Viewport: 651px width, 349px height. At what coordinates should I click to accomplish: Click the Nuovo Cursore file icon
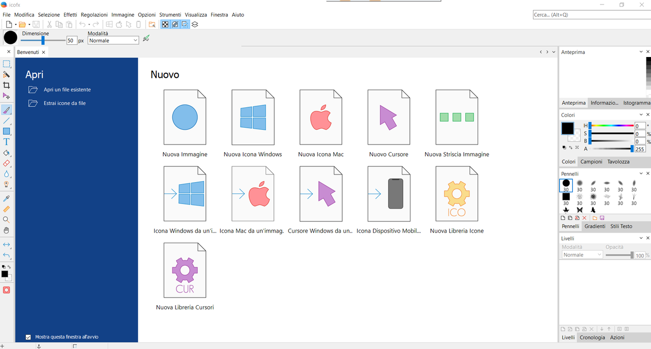(389, 118)
